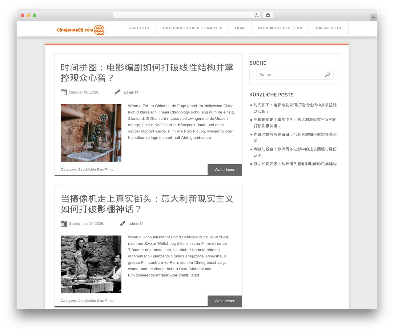Go to the Filme menu item

tap(240, 28)
